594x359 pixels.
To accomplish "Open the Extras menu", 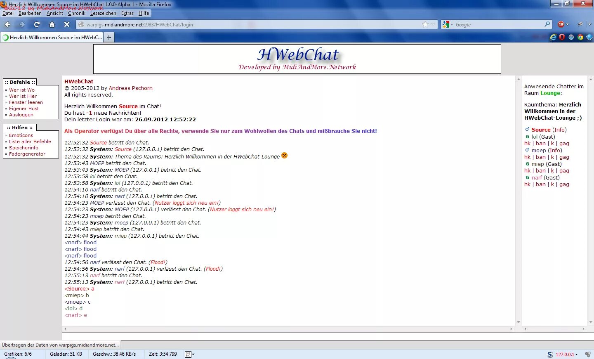I will point(127,13).
